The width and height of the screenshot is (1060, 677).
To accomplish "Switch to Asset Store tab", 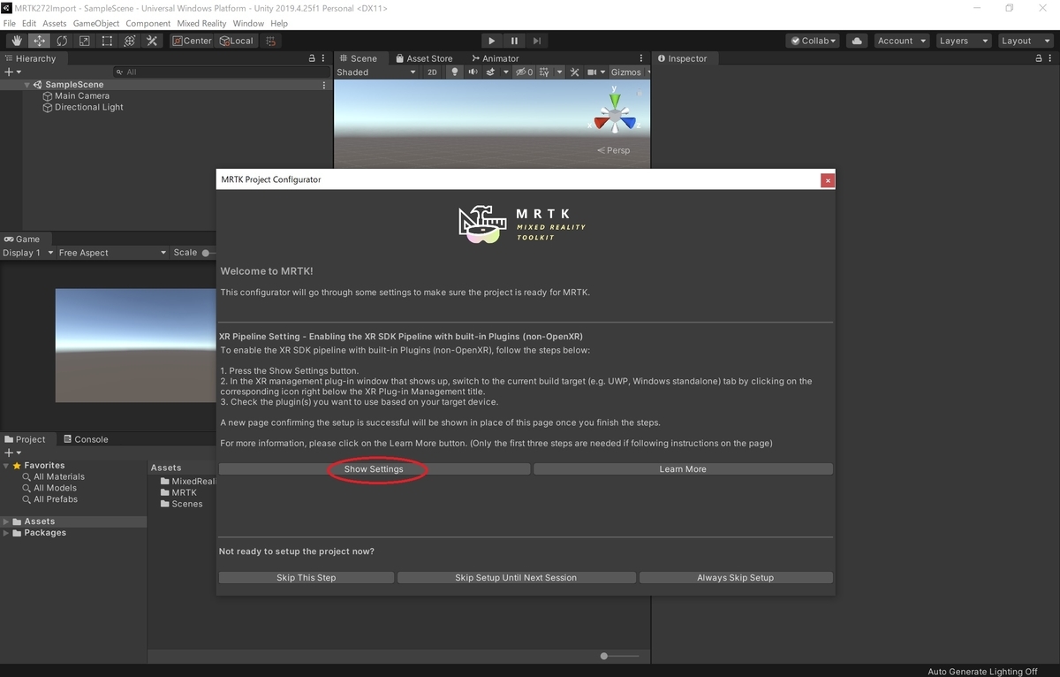I will coord(423,58).
